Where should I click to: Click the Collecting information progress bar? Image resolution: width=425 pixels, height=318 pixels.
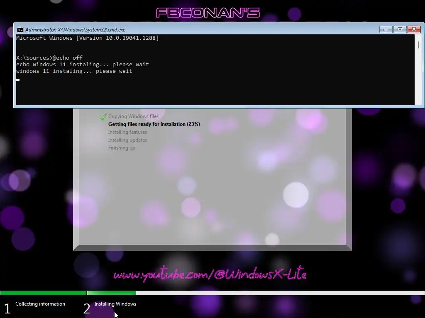(43, 293)
